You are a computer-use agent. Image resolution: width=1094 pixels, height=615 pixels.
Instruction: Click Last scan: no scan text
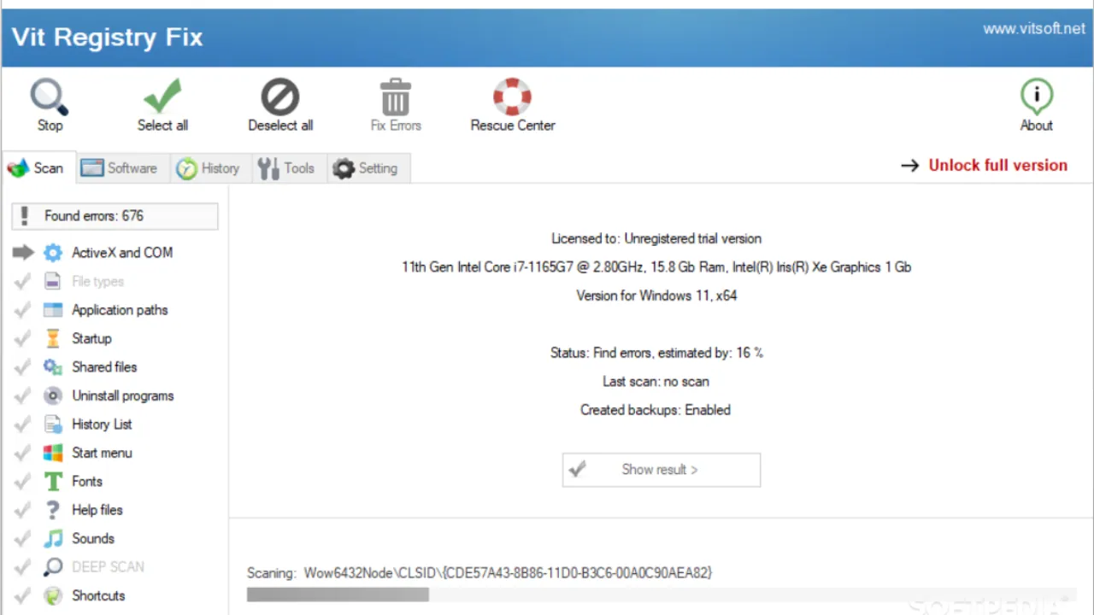656,382
